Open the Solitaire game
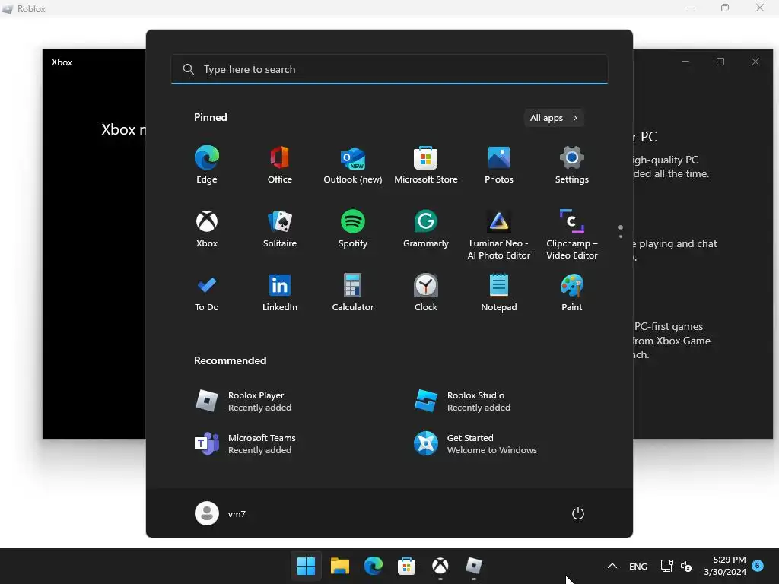Viewport: 779px width, 584px height. point(280,229)
